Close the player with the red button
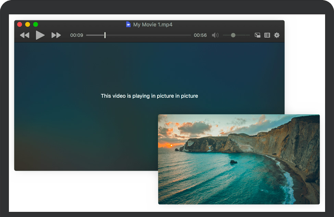Viewport: 334px width, 217px height. pyautogui.click(x=20, y=24)
